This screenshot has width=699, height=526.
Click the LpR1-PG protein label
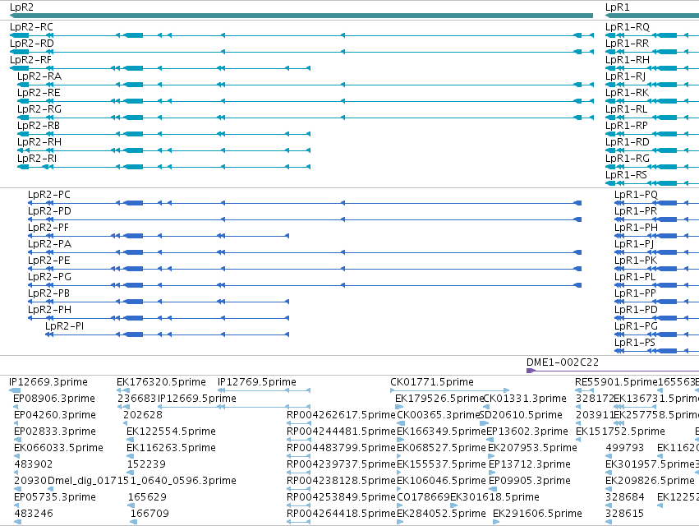click(x=636, y=326)
